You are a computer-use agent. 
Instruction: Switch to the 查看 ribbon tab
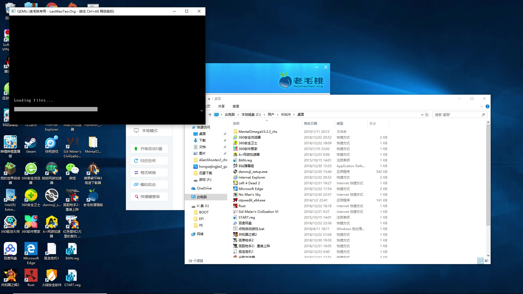tap(236, 106)
